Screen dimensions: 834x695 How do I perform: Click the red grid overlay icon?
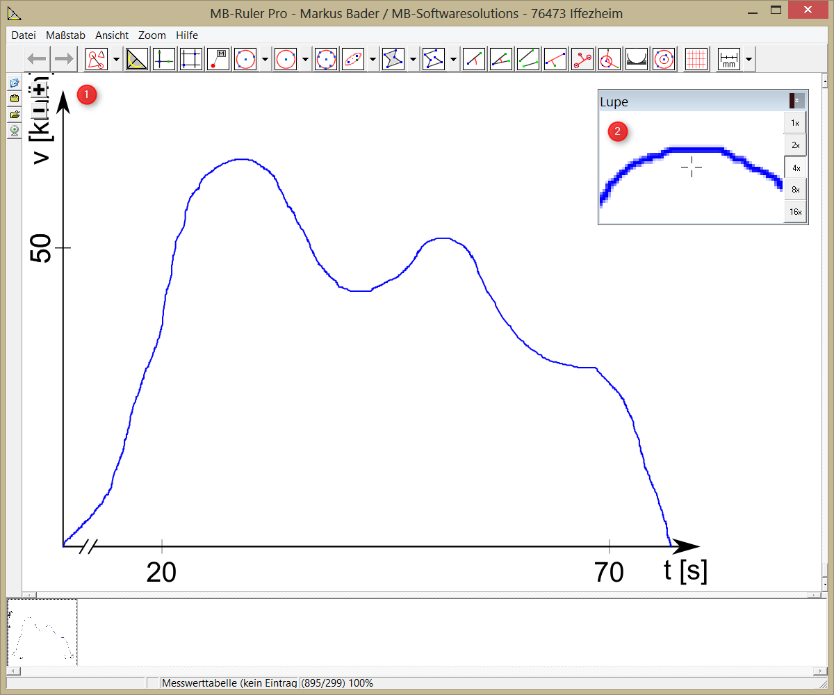tap(696, 60)
